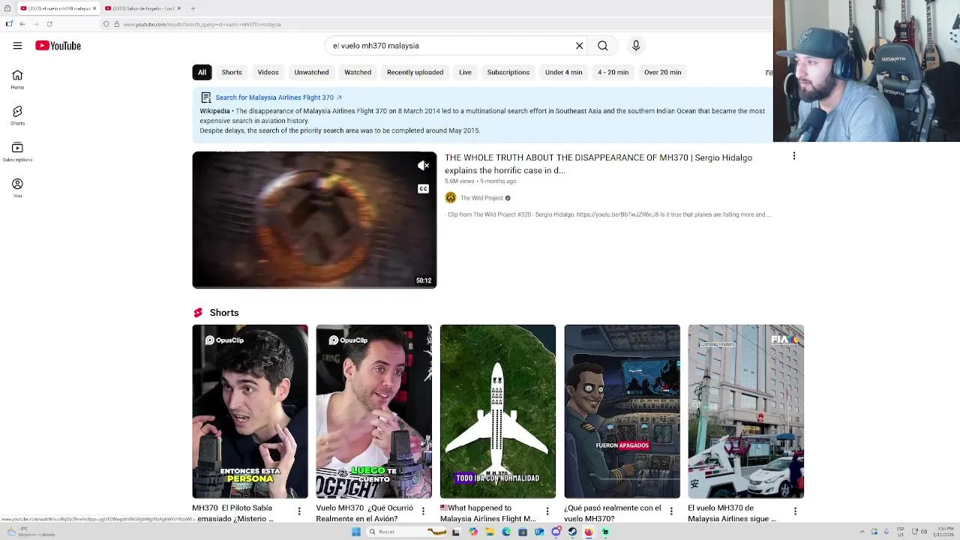The image size is (960, 540).
Task: Open Outlook from the taskbar
Action: [x=539, y=532]
